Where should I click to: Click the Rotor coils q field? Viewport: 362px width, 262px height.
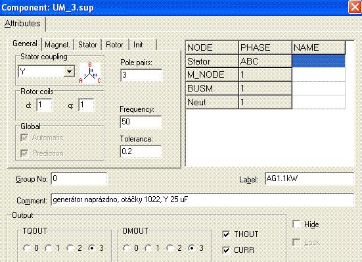[86, 105]
